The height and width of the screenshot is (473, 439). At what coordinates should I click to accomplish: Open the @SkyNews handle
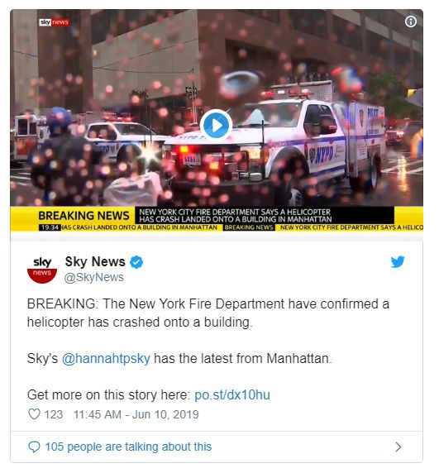(x=93, y=277)
